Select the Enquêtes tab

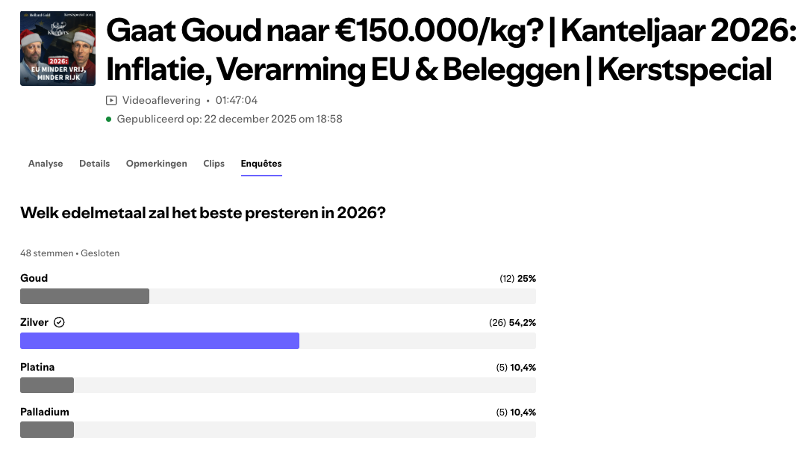tap(261, 164)
